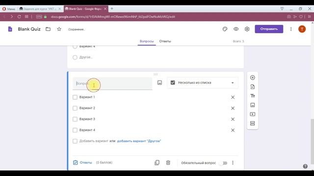Check the Вариант 4 checkbox
Viewport: 314px width, 176px height.
[75, 130]
